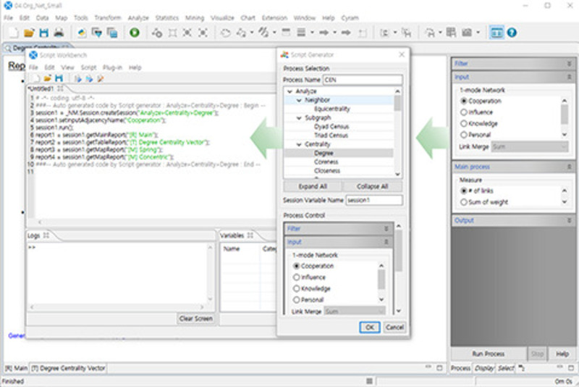This screenshot has height=387, width=579.
Task: Select Influence radio in Script Generator dialog
Action: point(297,277)
